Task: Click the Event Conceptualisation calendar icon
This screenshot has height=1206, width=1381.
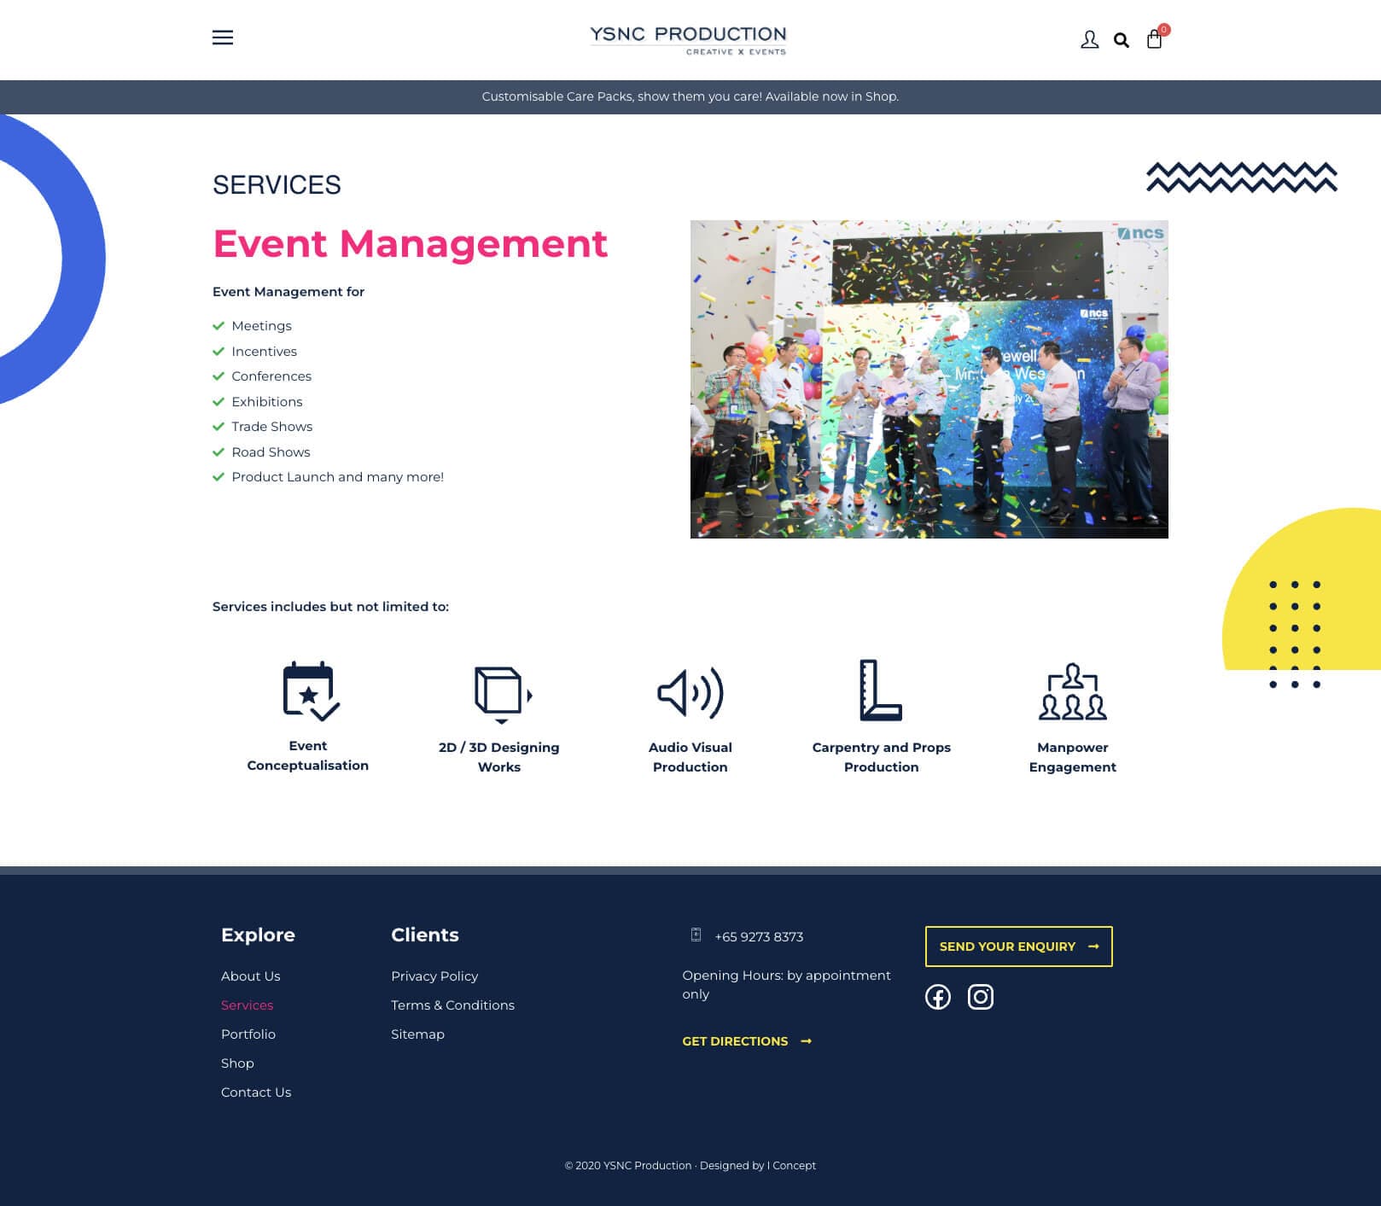Action: 311,690
